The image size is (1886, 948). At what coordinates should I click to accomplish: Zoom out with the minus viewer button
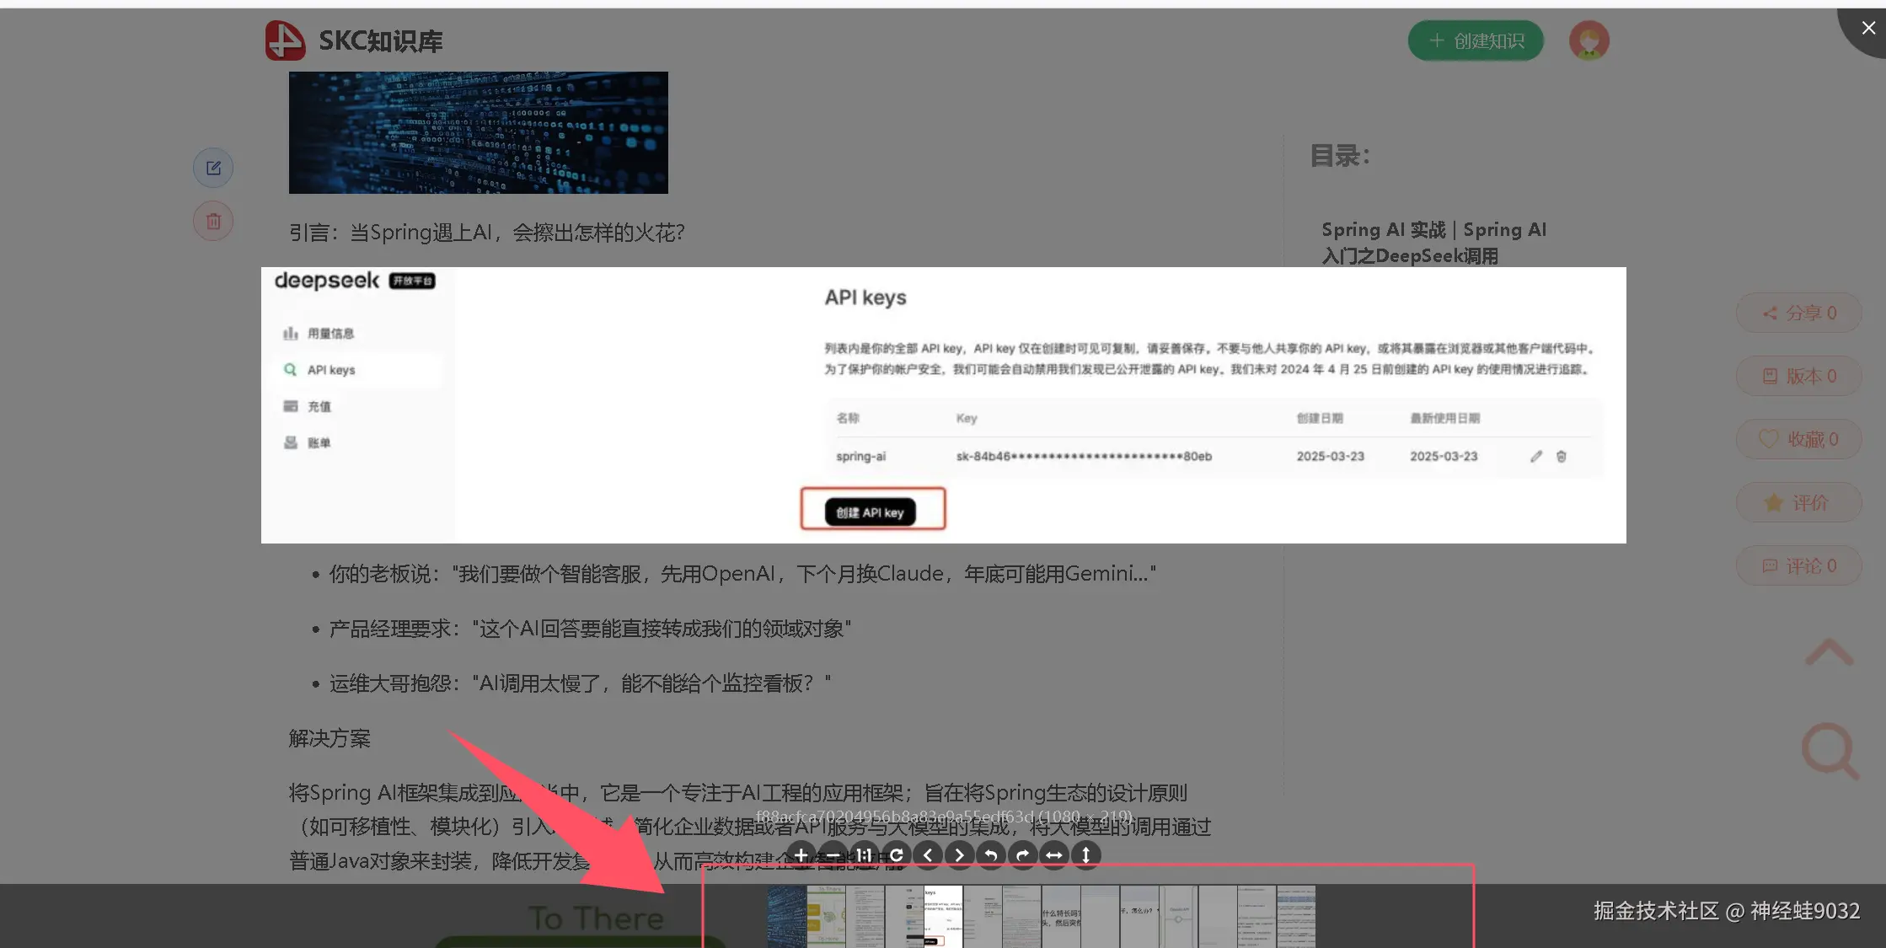click(833, 855)
